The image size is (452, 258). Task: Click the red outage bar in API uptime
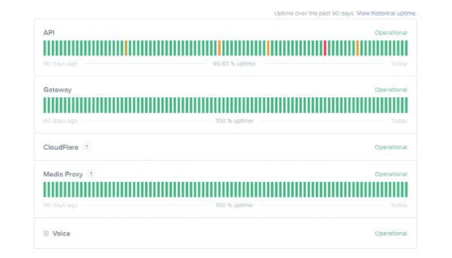[325, 48]
